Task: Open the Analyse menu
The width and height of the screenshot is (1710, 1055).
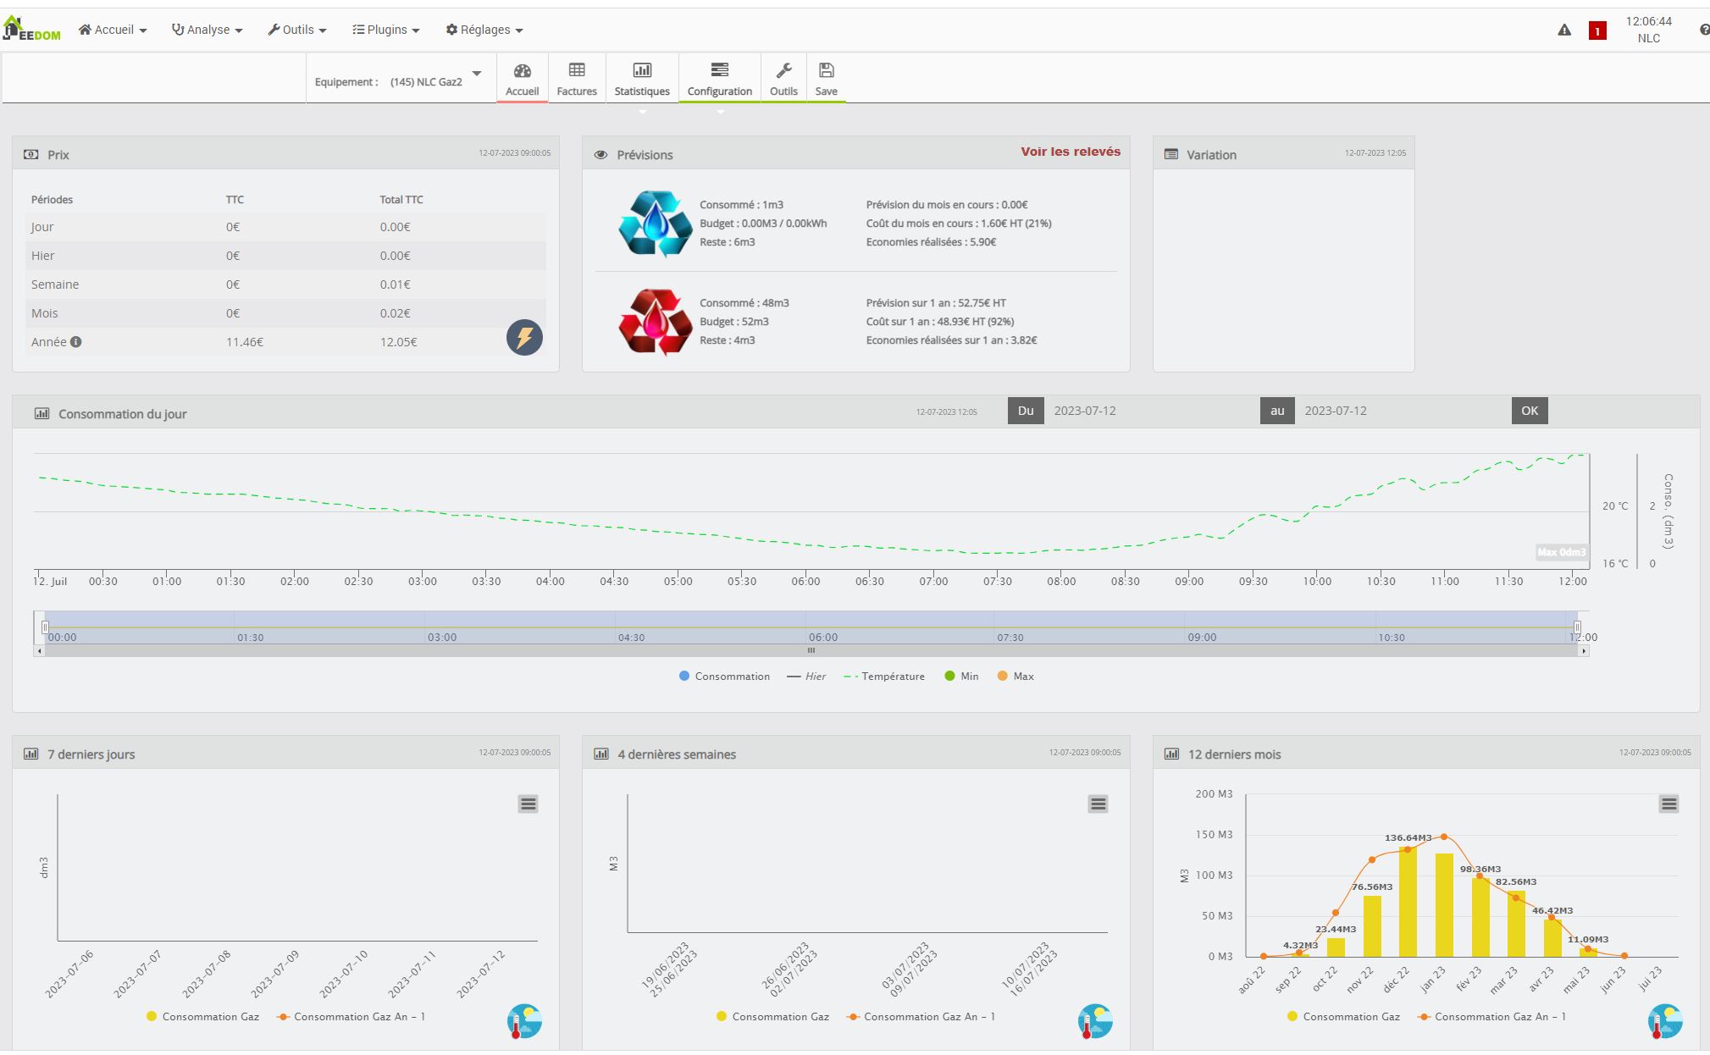Action: pyautogui.click(x=208, y=30)
